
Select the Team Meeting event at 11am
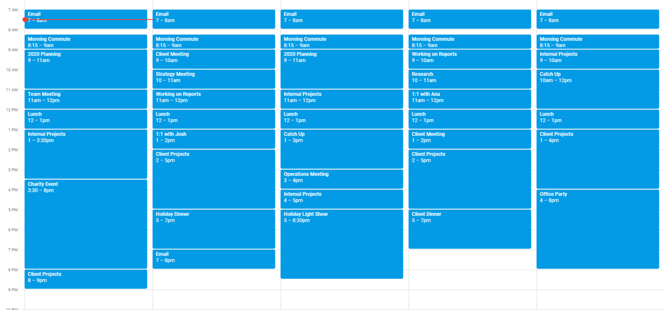click(x=86, y=99)
